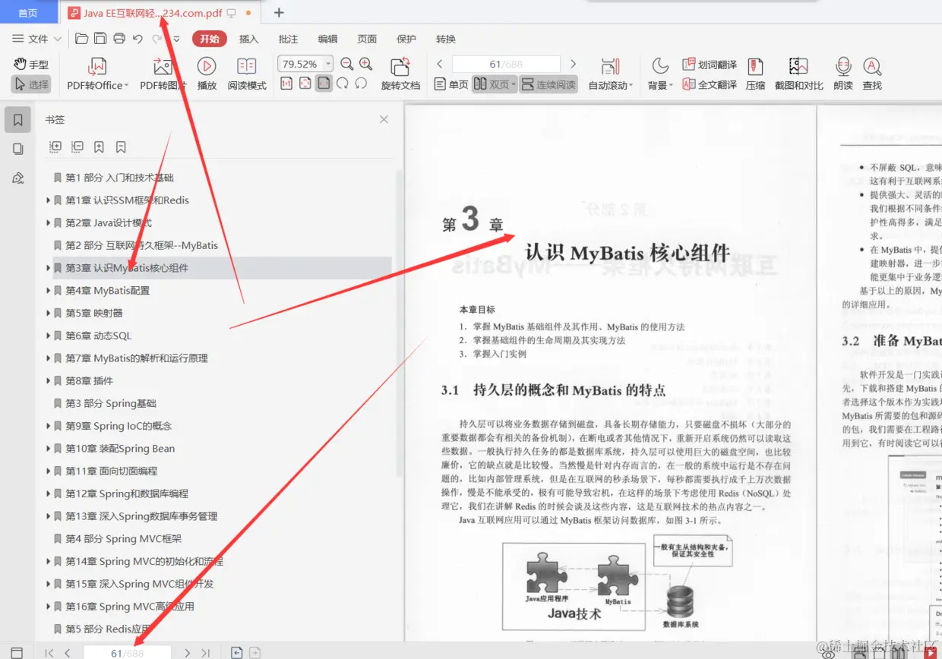Viewport: 942px width, 659px height.
Task: Open the PDF转Office converter
Action: pos(97,74)
